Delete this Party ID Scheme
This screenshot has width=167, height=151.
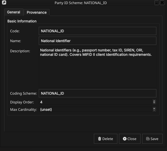coord(106,139)
